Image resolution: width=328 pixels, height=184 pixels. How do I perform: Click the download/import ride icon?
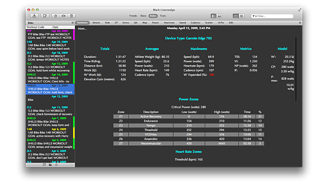(34, 16)
